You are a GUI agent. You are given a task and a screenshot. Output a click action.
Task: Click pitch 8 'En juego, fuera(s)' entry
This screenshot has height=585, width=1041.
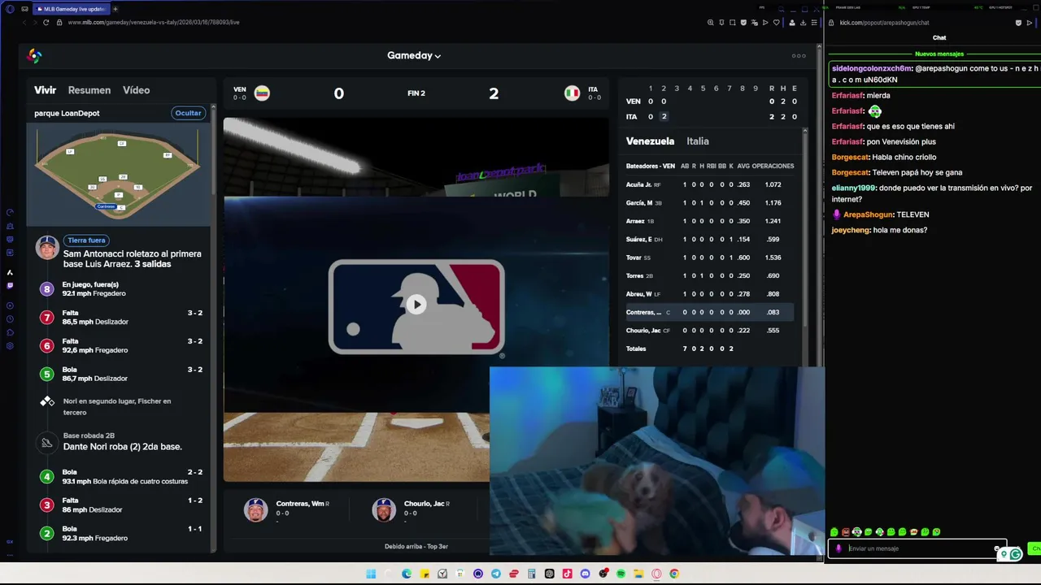(122, 289)
